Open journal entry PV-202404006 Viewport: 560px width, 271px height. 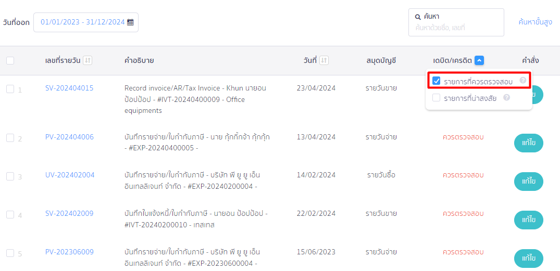(x=69, y=137)
